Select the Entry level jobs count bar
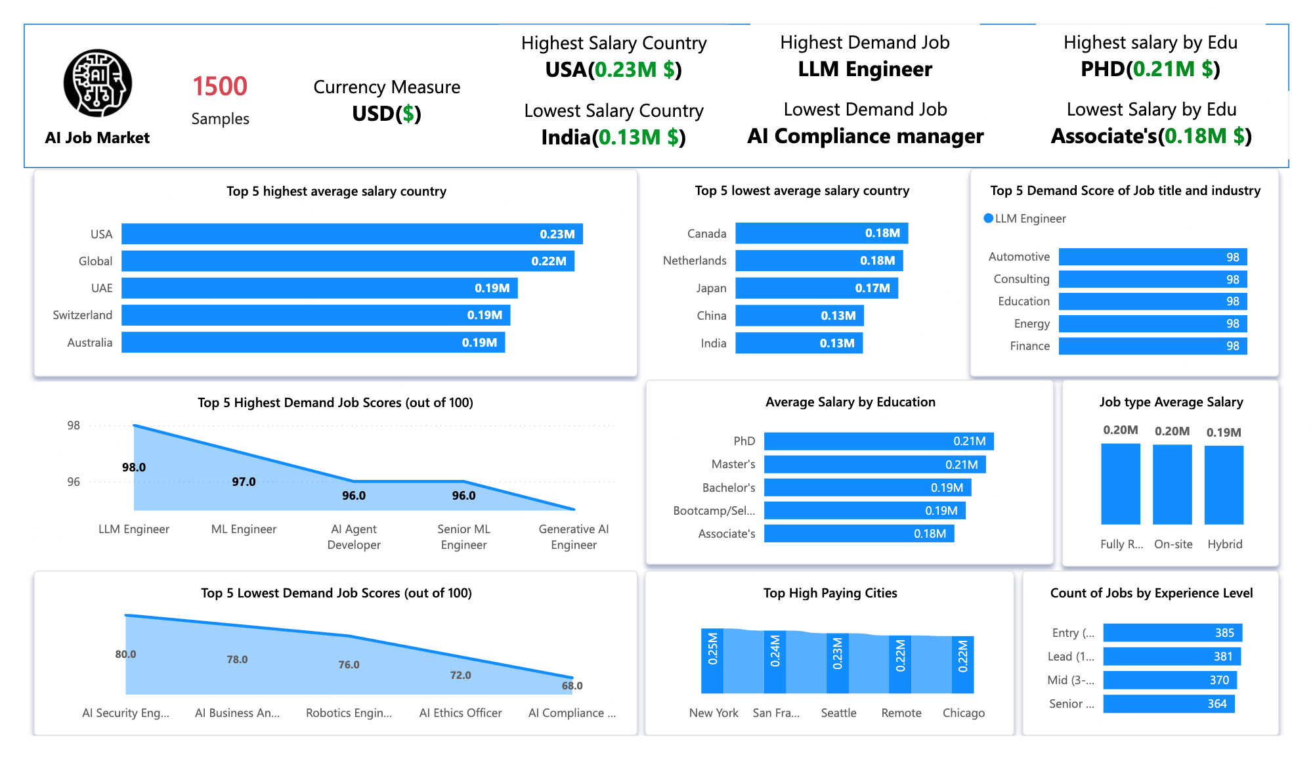 click(x=1173, y=633)
